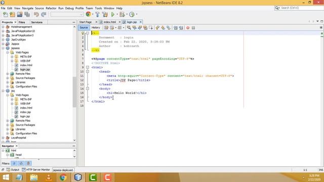
Task: Toggle the second Navigator filter button
Action: tap(21, 163)
